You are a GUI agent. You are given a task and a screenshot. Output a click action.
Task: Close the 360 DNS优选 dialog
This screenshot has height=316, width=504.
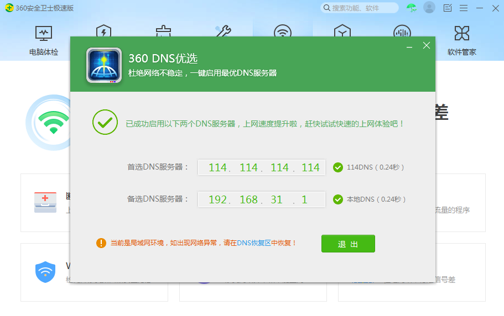pyautogui.click(x=427, y=45)
